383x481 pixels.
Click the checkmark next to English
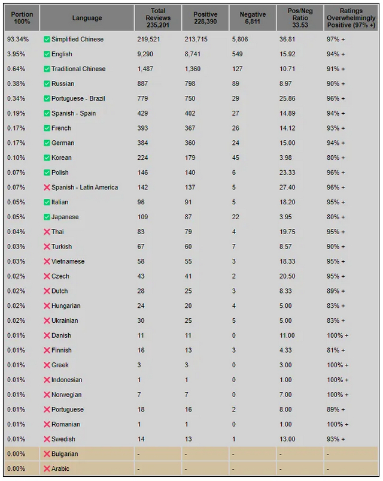tap(47, 55)
